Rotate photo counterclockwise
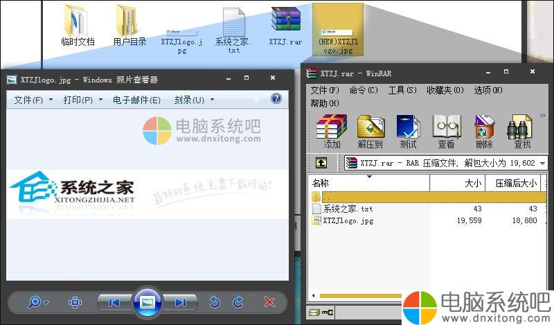Viewport: 554px width, 325px height. pyautogui.click(x=215, y=302)
